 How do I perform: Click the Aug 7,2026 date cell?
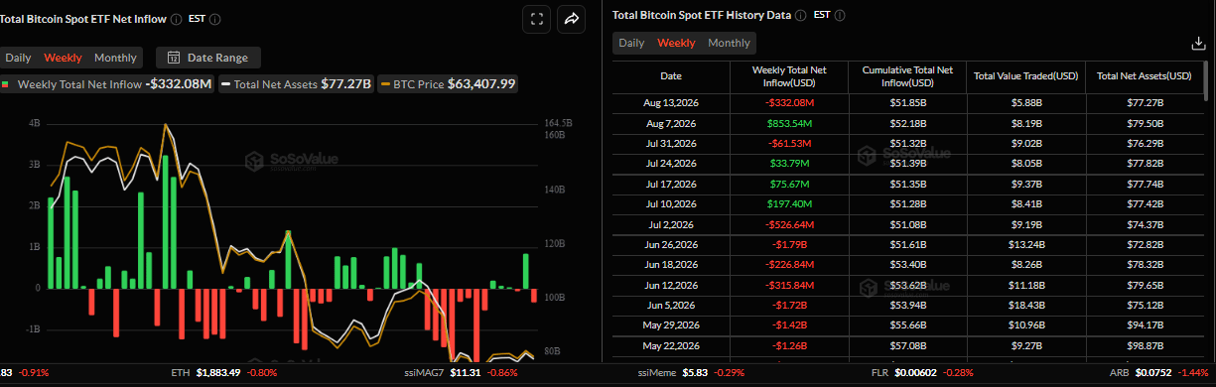click(x=671, y=123)
